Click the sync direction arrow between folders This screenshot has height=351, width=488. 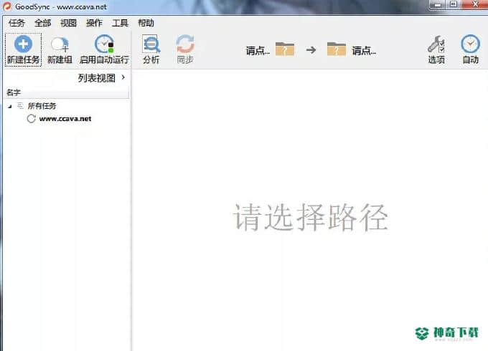(x=311, y=49)
